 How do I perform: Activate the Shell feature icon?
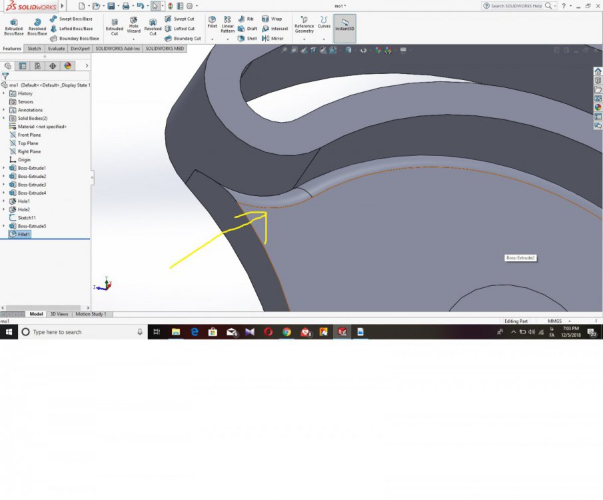[247, 39]
